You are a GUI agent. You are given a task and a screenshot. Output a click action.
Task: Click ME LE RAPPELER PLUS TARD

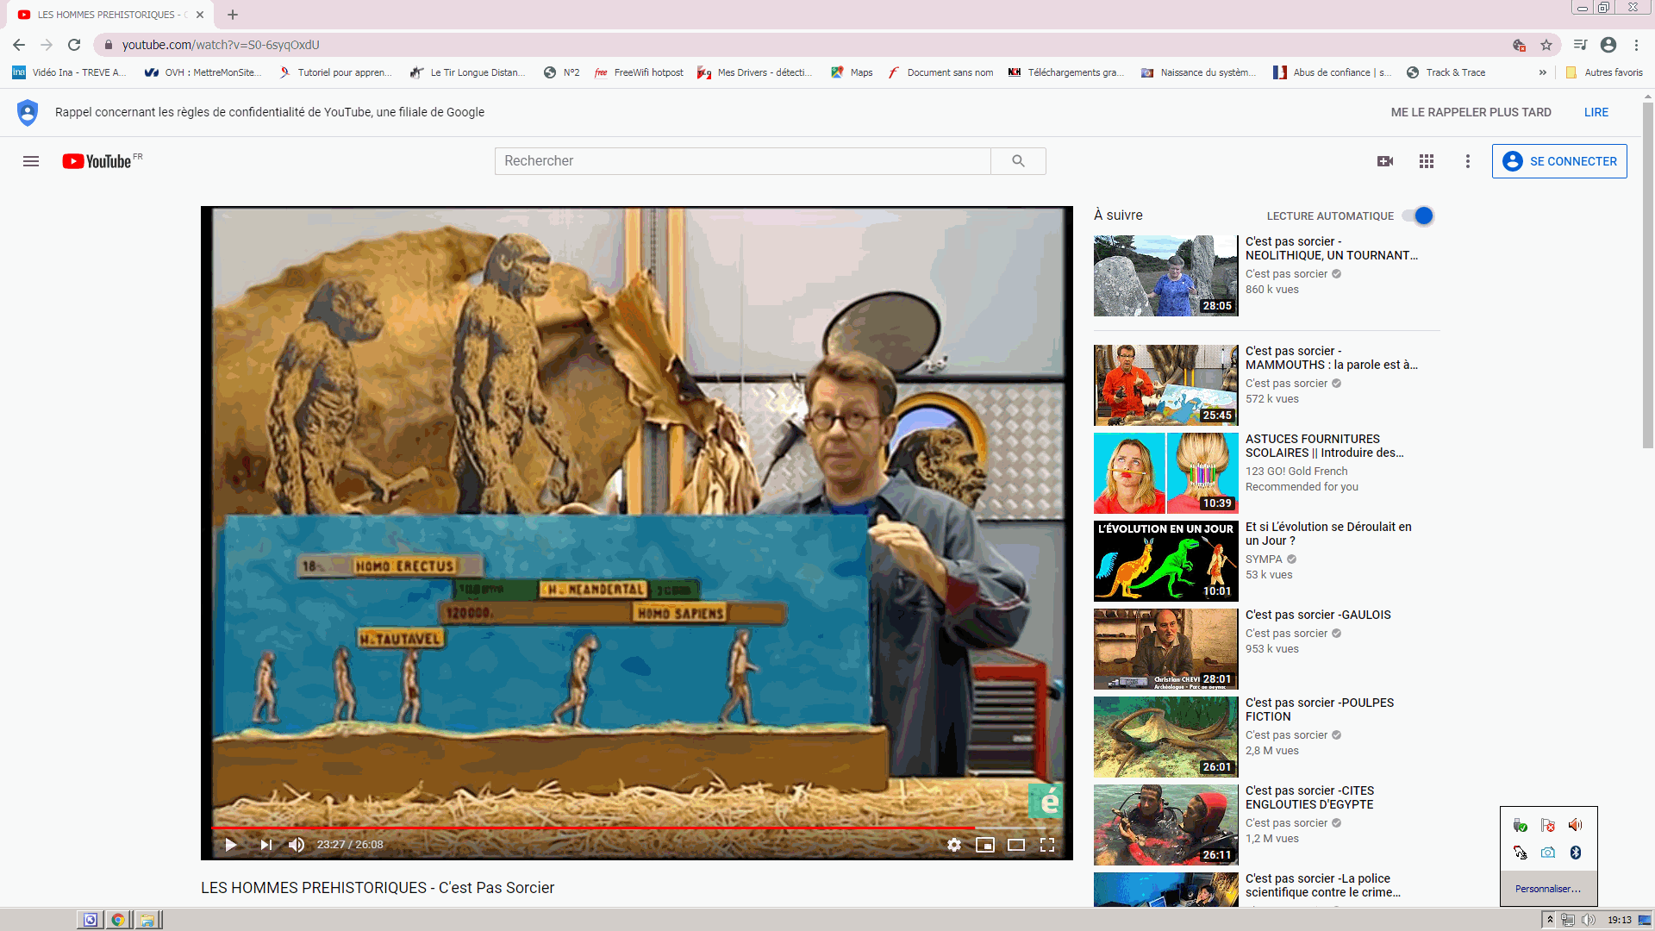[1471, 112]
